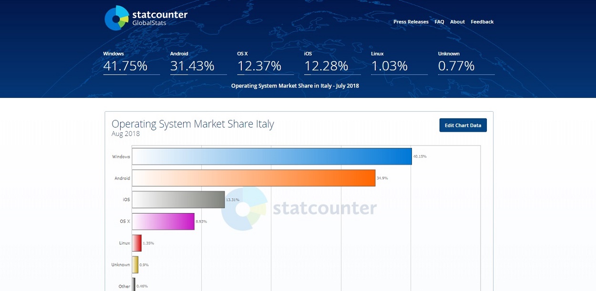Viewport: 596px width, 291px height.
Task: Click the blue Windows bar in chart
Action: pos(272,156)
